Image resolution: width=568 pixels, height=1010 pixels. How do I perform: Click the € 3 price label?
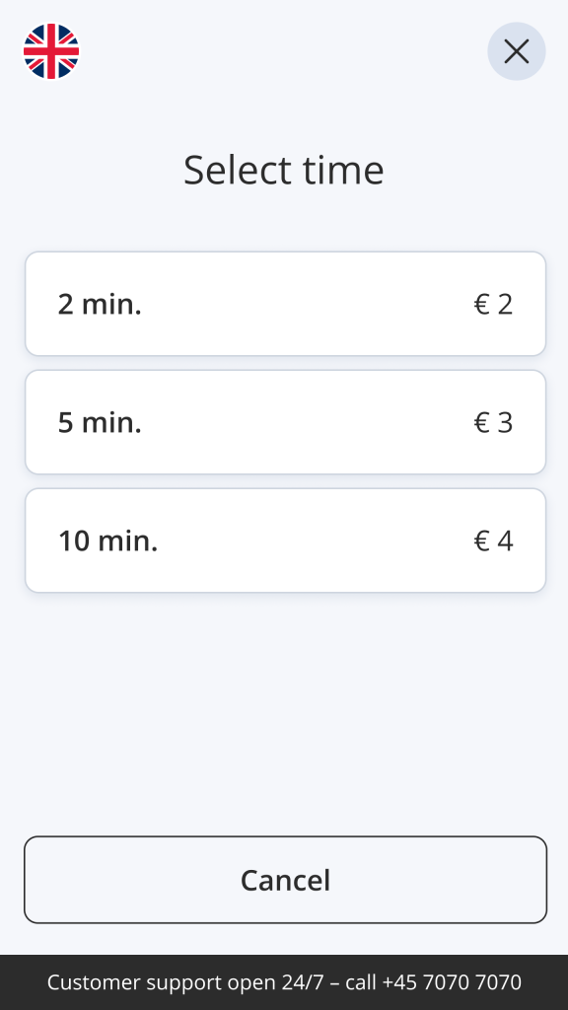(493, 422)
